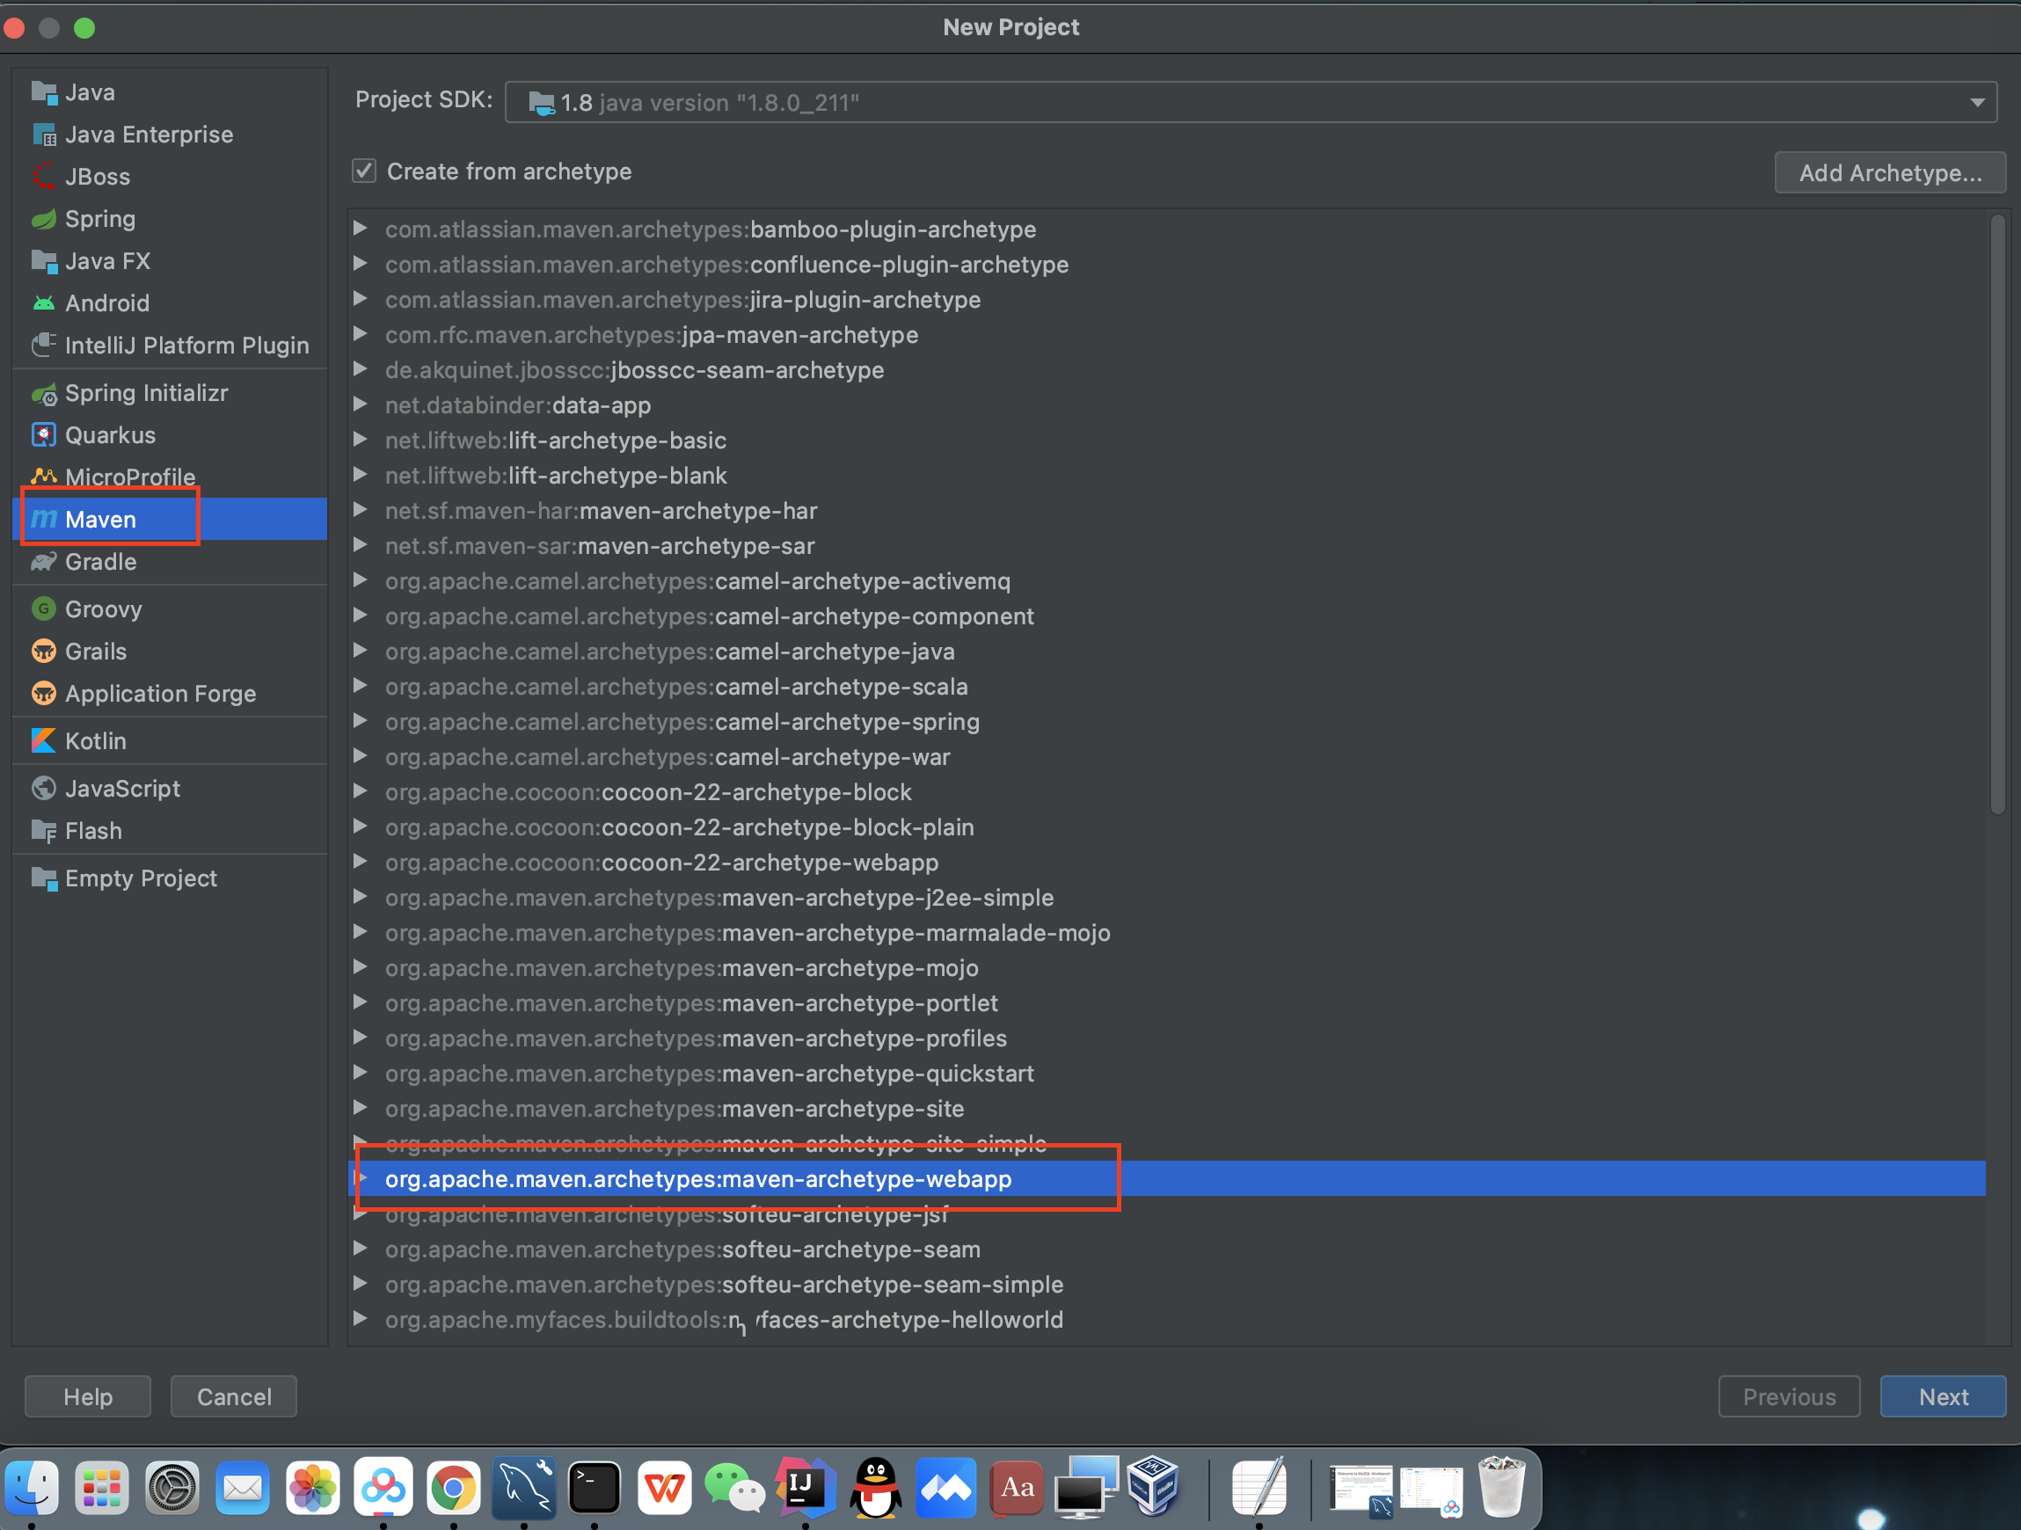Click the Quarkus icon
2021x1530 pixels.
tap(44, 436)
